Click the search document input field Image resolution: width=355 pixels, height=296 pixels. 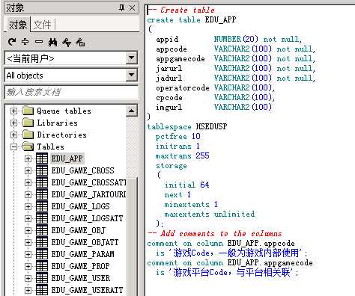pos(71,92)
